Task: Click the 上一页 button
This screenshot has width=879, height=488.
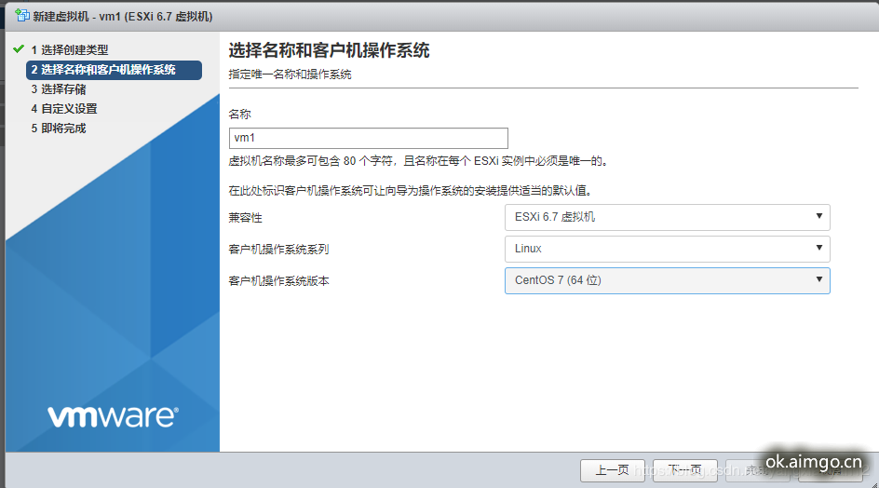Action: coord(612,470)
